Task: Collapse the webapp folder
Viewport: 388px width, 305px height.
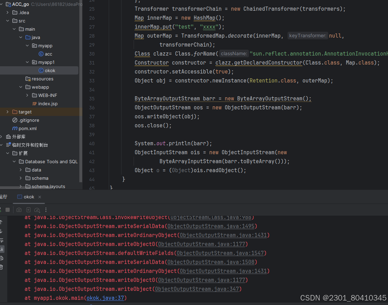Action: coord(21,87)
